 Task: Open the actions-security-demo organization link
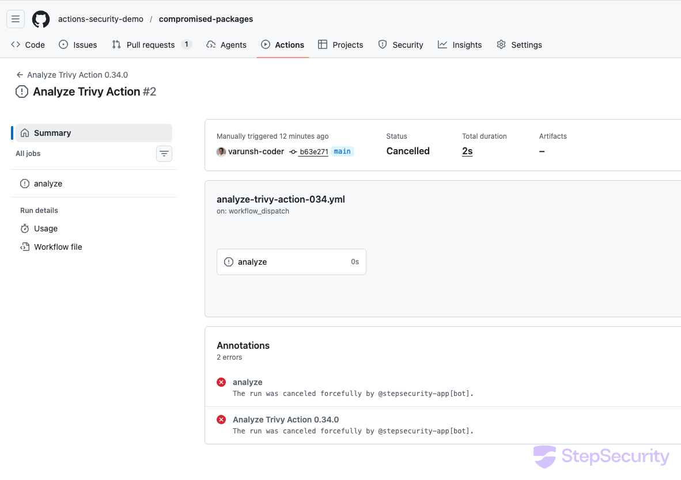101,19
